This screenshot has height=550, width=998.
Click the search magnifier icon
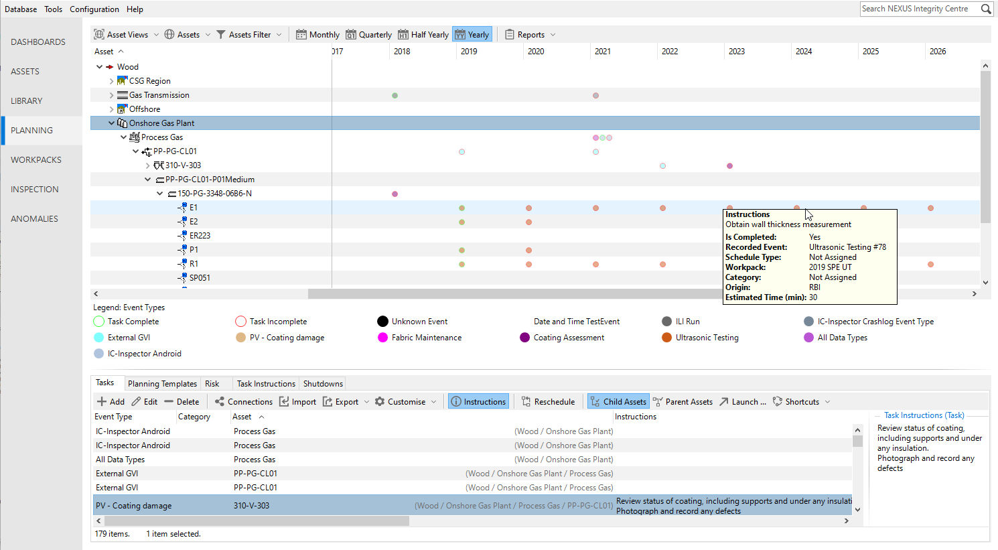(986, 9)
